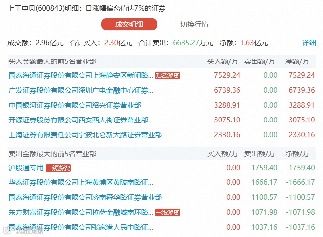Viewport: 323px width, 237px height.
Task: Click buy amount 3288.91 value
Action: (227, 105)
